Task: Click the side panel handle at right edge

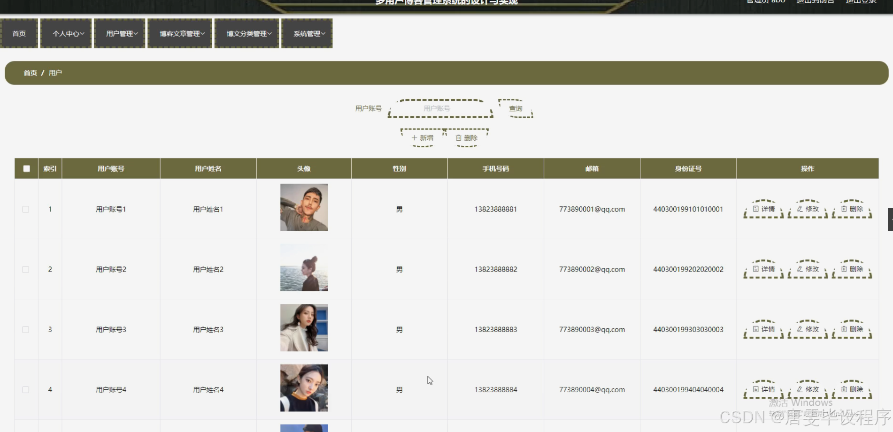Action: (890, 220)
